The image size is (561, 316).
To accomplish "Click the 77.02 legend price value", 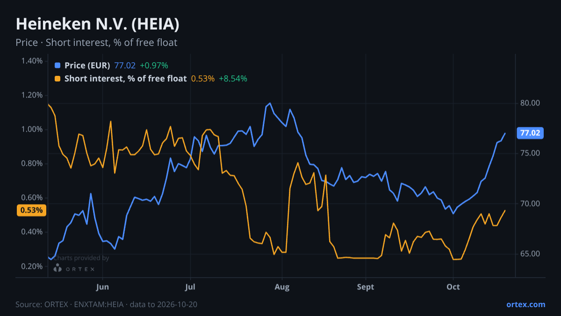I will (125, 66).
